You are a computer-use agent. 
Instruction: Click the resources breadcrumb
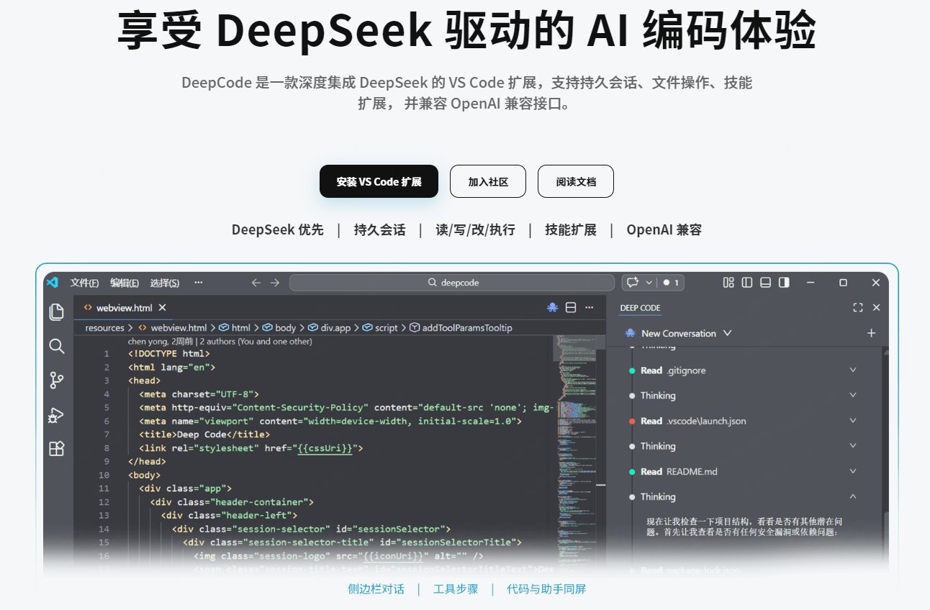point(104,327)
